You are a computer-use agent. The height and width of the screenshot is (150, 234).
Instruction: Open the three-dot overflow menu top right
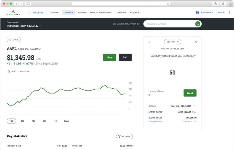tap(230, 12)
